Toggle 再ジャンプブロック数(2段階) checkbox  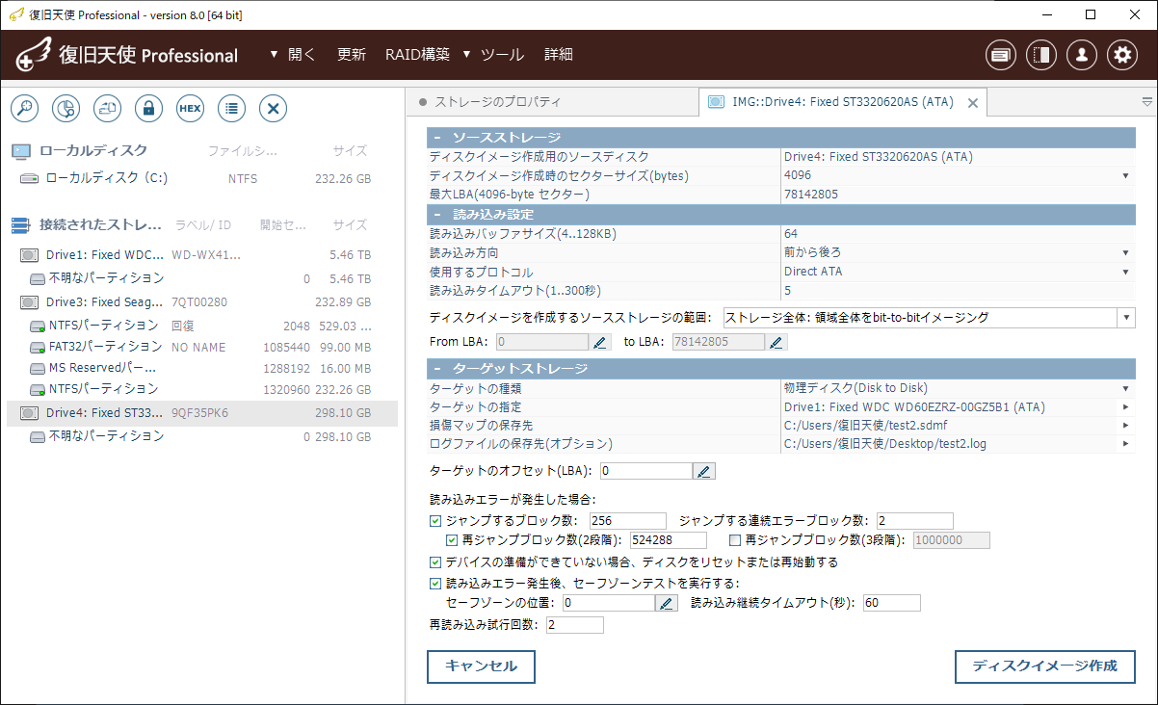pyautogui.click(x=453, y=540)
